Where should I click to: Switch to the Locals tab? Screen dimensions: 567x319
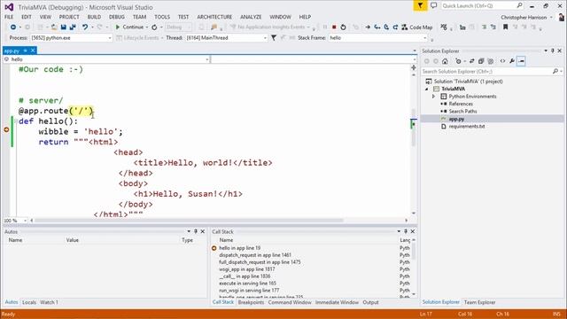[29, 302]
